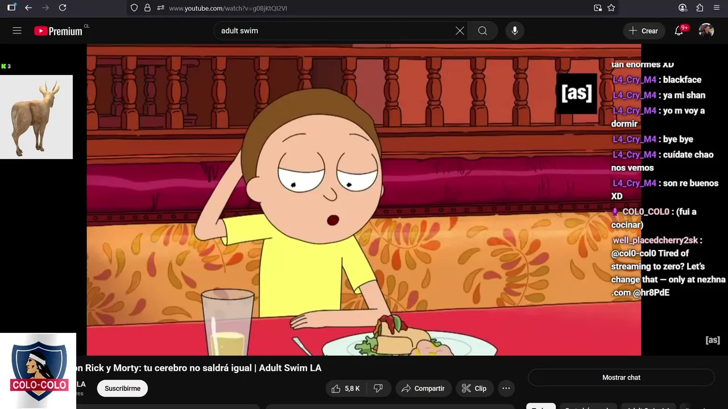
Task: Click the chat line "cuídate chao nos vemos"
Action: click(662, 161)
